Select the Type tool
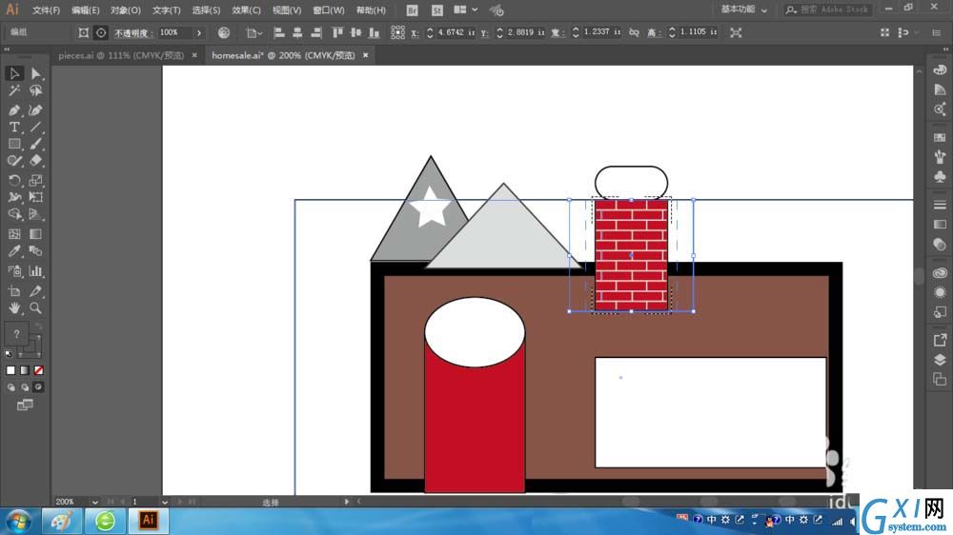 (14, 127)
